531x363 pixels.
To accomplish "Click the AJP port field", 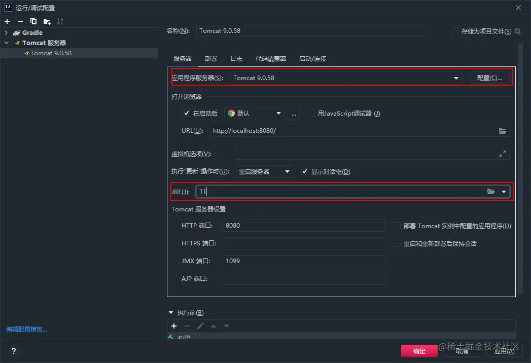I will 304,279.
